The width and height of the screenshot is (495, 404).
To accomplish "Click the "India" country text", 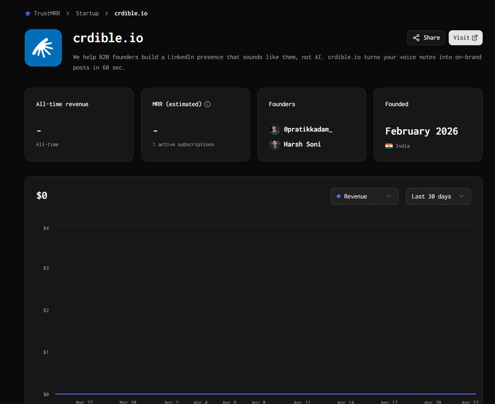I will 403,146.
